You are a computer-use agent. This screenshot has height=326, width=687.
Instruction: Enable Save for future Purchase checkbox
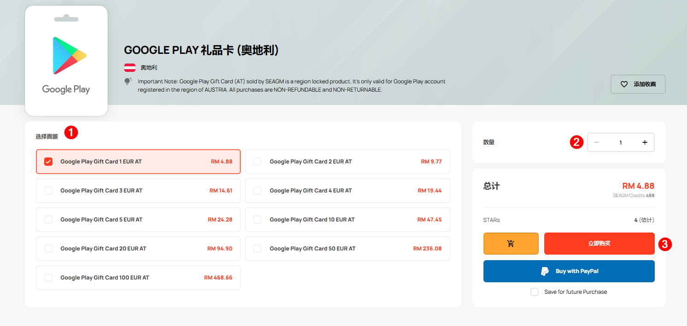535,292
